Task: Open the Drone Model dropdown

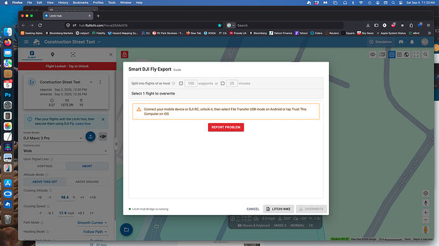Action: tap(53, 138)
